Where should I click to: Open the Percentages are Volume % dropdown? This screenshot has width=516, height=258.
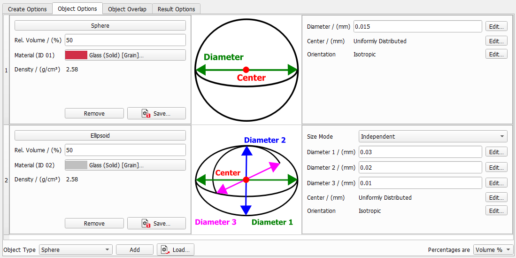[x=493, y=250]
